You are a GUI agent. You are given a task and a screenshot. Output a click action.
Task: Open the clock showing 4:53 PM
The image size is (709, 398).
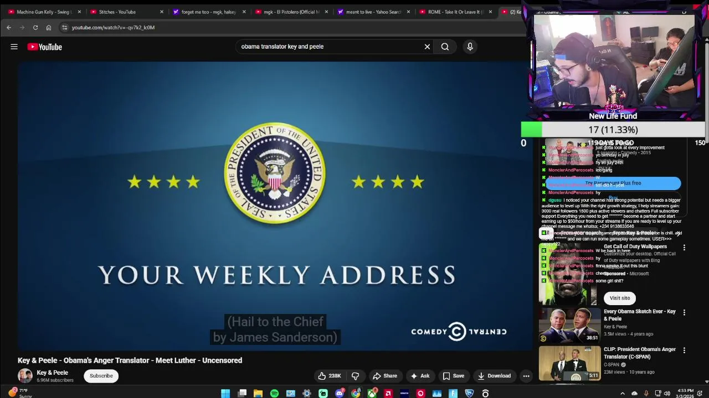pyautogui.click(x=685, y=394)
